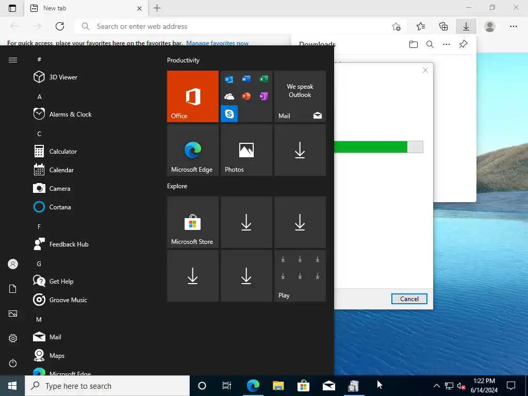
Task: Click the Productivity group heading
Action: pos(183,60)
